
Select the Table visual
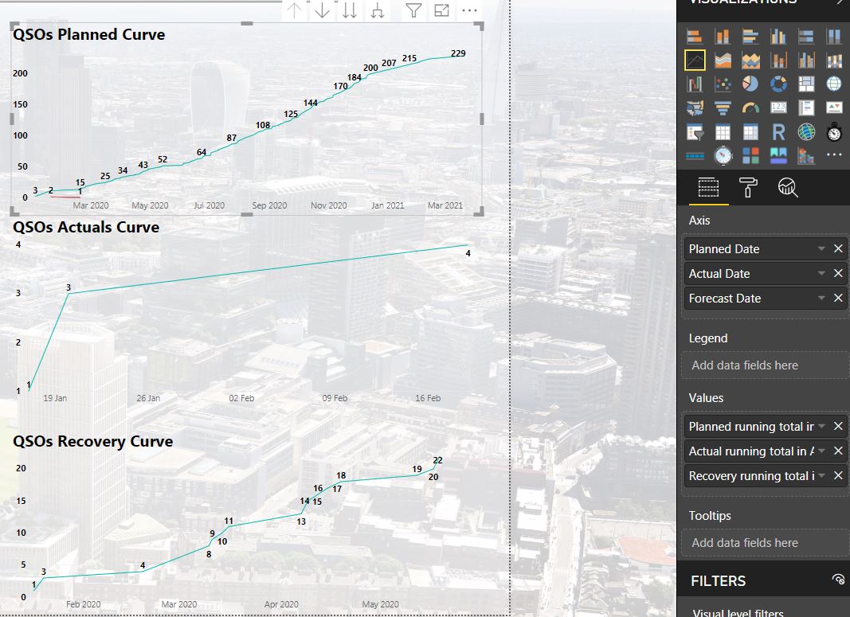click(723, 131)
